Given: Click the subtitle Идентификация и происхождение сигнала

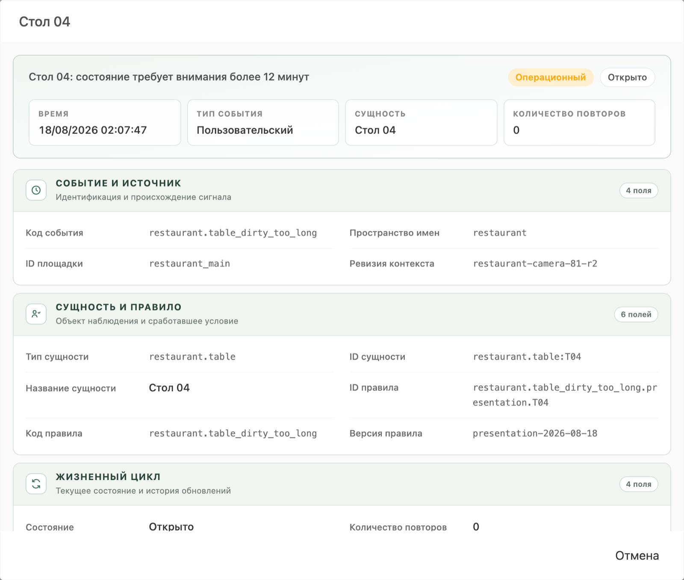Looking at the screenshot, I should point(144,197).
